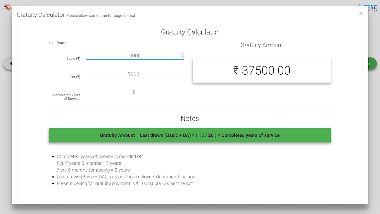Focus the Completed Years of Service field
The height and width of the screenshot is (214, 380).
tap(134, 92)
